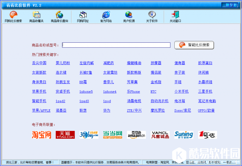The width and height of the screenshot is (242, 166).
Task: Search for 安卓手机 keyword link
Action: point(63,92)
